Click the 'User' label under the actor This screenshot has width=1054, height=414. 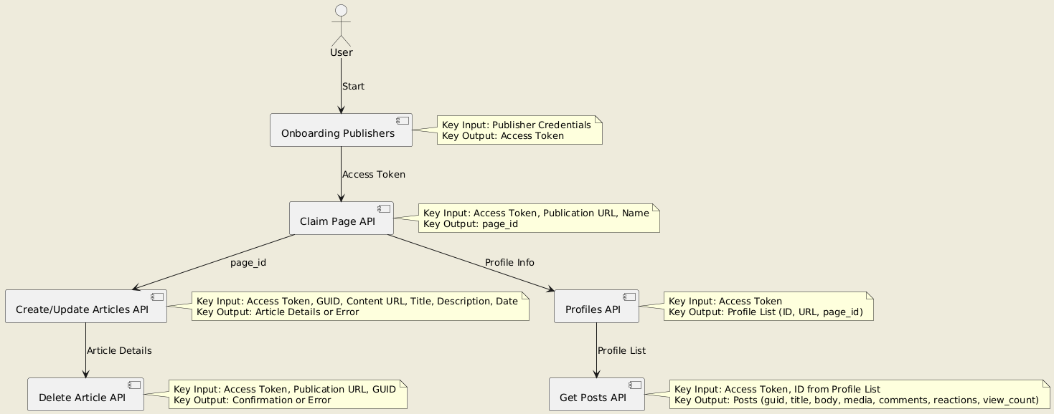point(342,53)
